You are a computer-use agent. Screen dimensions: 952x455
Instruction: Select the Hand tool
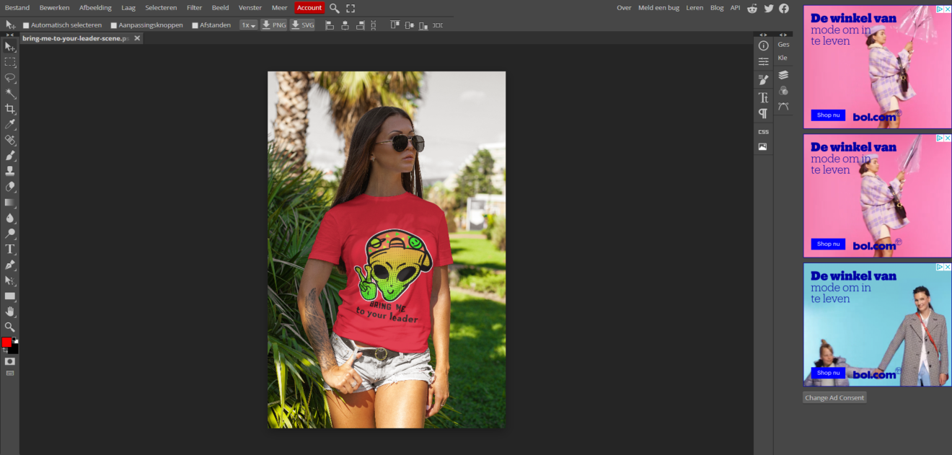(10, 312)
